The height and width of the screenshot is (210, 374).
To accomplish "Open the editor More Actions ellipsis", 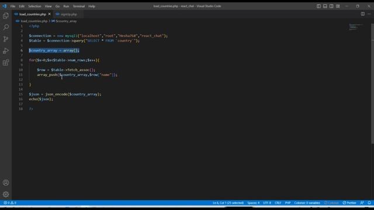I will pos(369,14).
